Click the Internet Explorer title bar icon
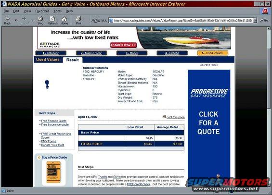Screen dimensions: 272x195 tap(4, 4)
